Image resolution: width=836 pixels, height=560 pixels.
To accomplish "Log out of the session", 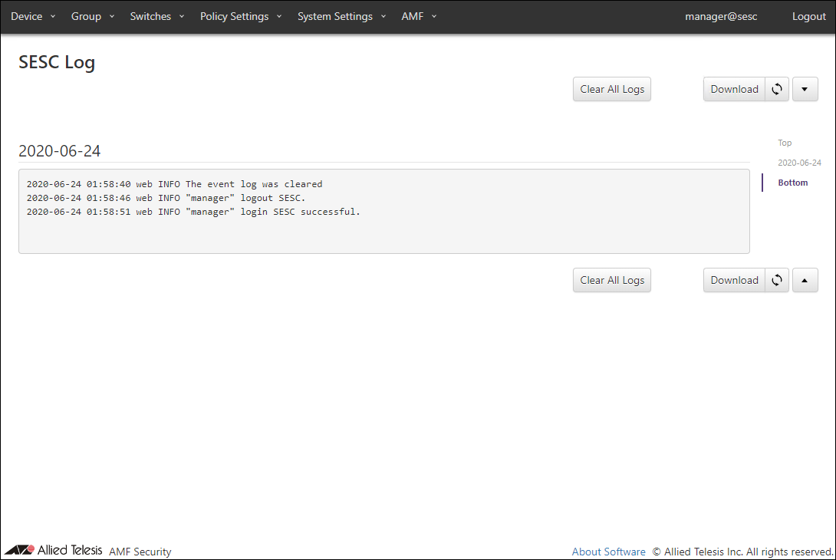I will [808, 16].
